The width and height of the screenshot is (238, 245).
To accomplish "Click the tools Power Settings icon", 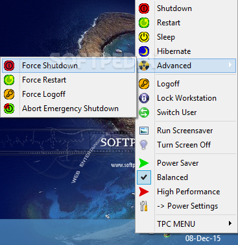I will click(144, 206).
